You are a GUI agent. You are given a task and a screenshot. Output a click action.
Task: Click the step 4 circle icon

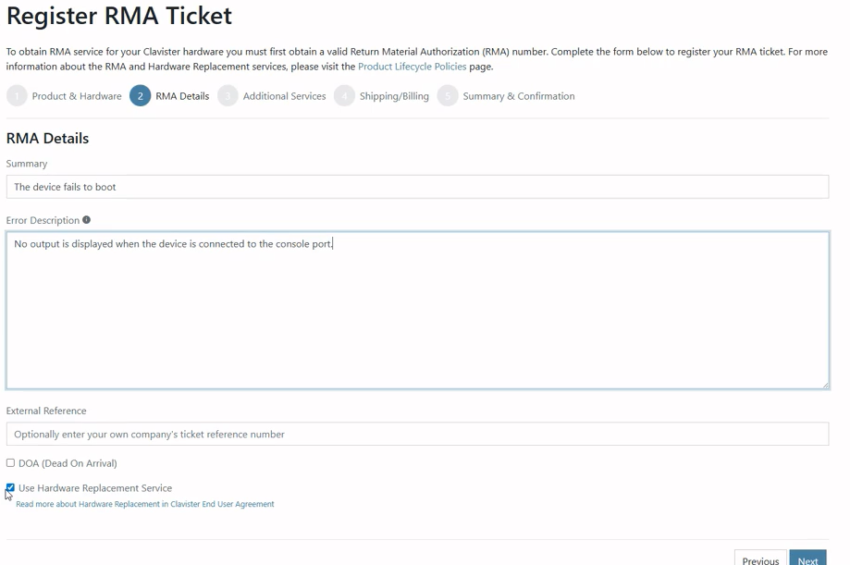pos(344,96)
